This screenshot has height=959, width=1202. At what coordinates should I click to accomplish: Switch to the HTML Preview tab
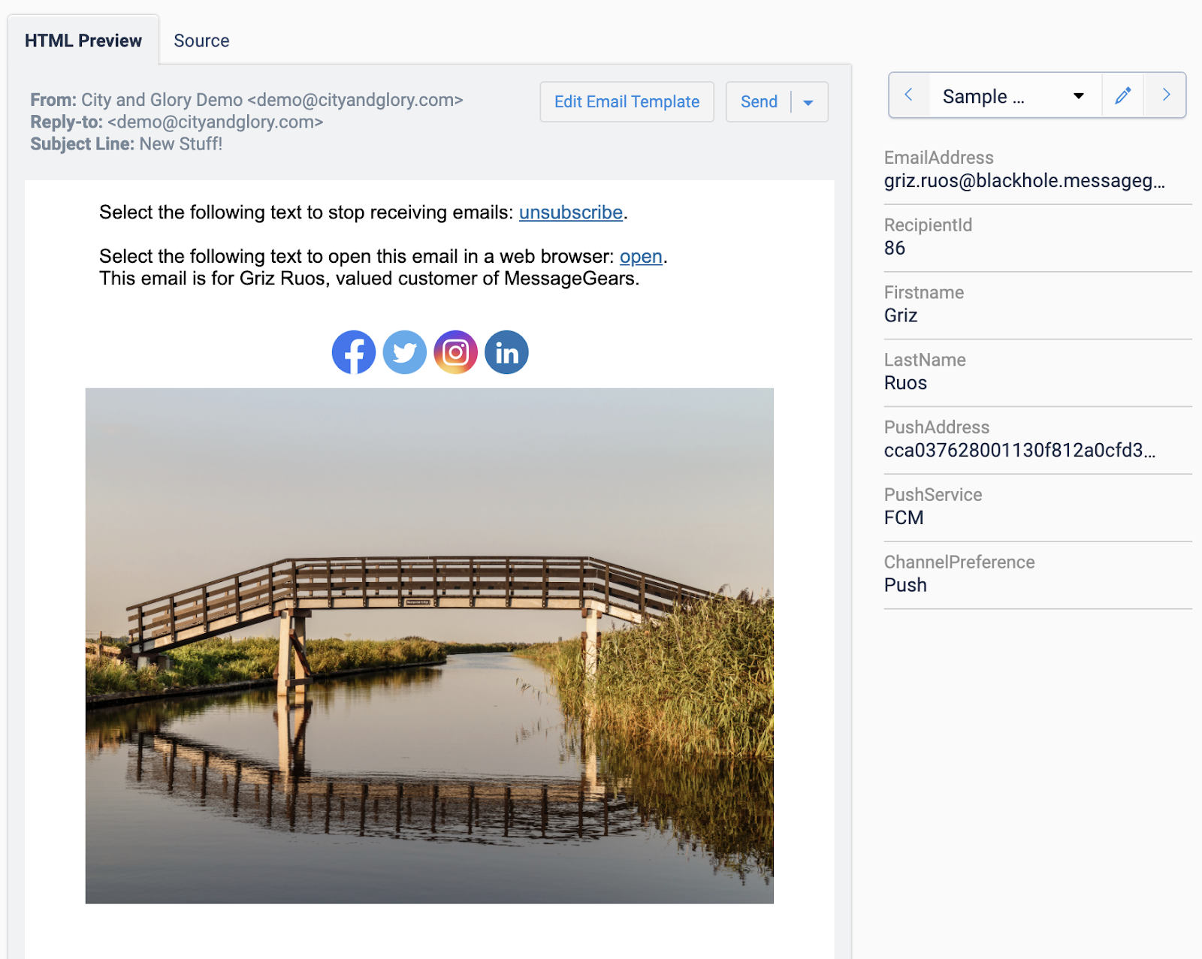(x=83, y=41)
